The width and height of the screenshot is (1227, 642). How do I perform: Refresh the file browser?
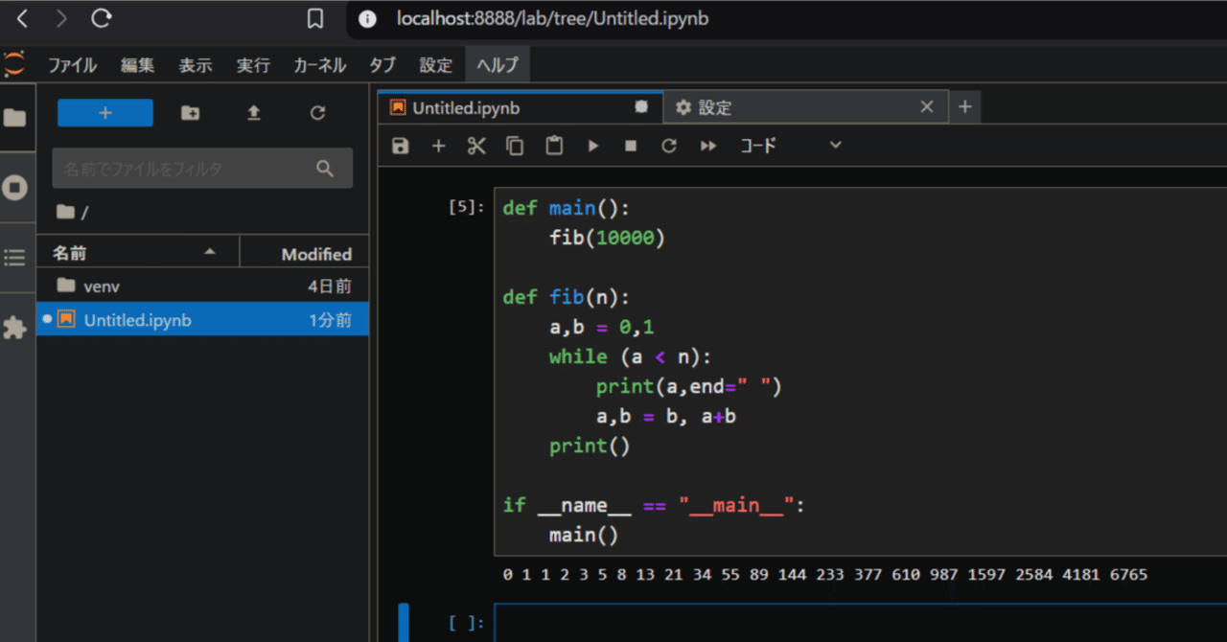tap(316, 112)
